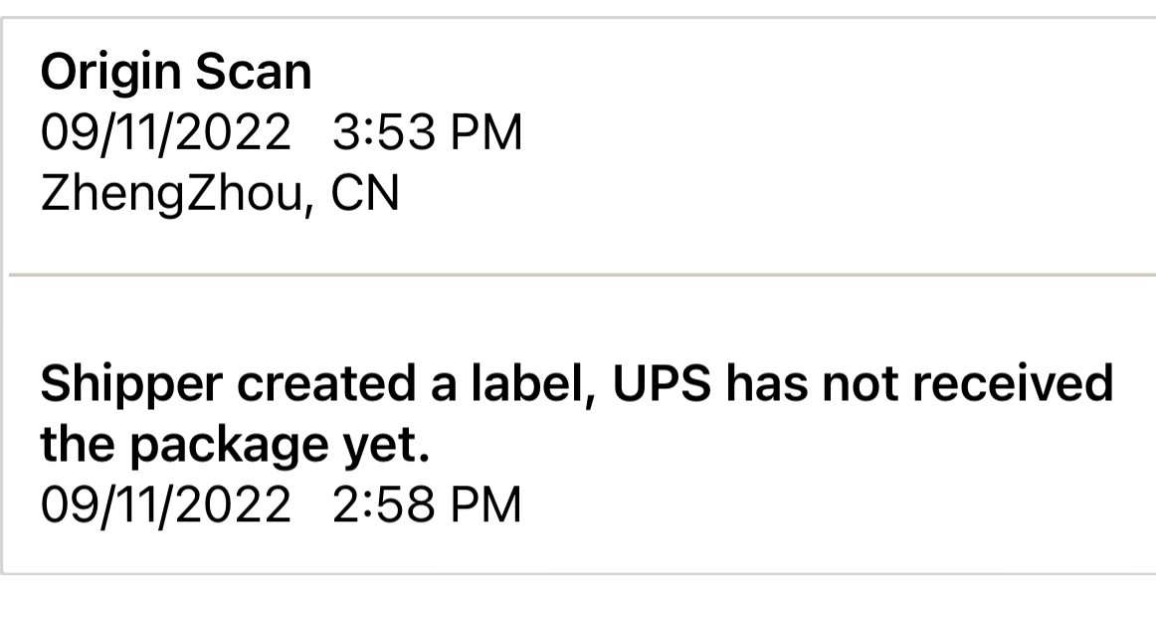Select the ZhengZhou, CN location text
The height and width of the screenshot is (619, 1156).
pyautogui.click(x=220, y=195)
